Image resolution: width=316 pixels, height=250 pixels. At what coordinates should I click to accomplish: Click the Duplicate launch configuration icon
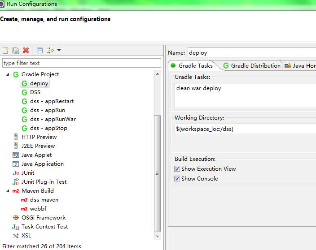pos(16,50)
